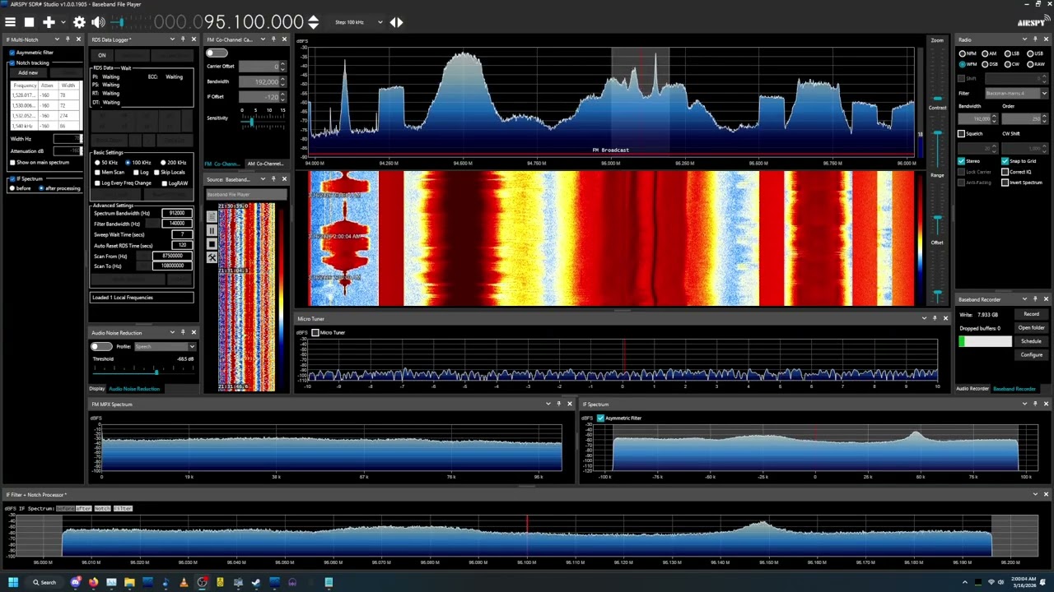Toggle the Asymmetric filter checkbox in IF Multi-Notch
Screen dimensions: 1054x592
point(12,53)
